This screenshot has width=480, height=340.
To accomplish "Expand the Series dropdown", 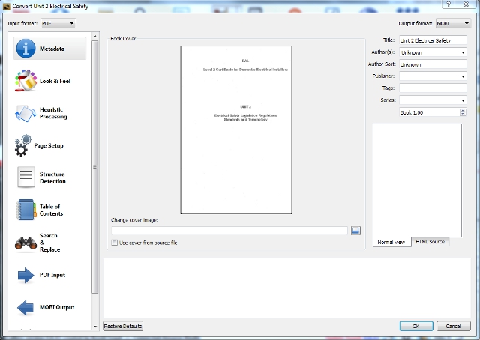I will coord(462,100).
